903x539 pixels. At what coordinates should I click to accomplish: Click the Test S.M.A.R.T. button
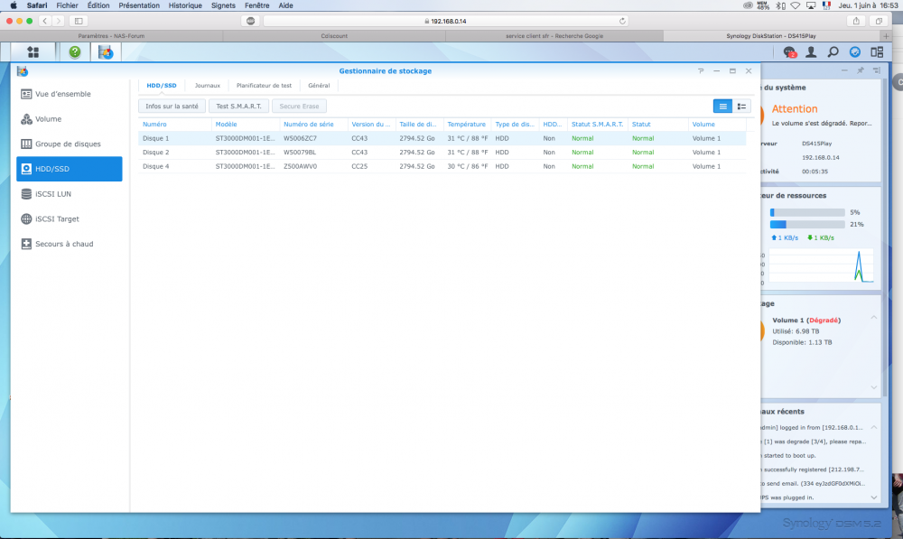(238, 106)
